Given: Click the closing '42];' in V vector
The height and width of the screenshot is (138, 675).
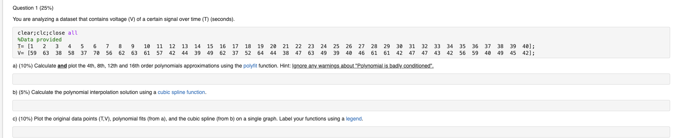Looking at the screenshot, I should click(x=528, y=53).
